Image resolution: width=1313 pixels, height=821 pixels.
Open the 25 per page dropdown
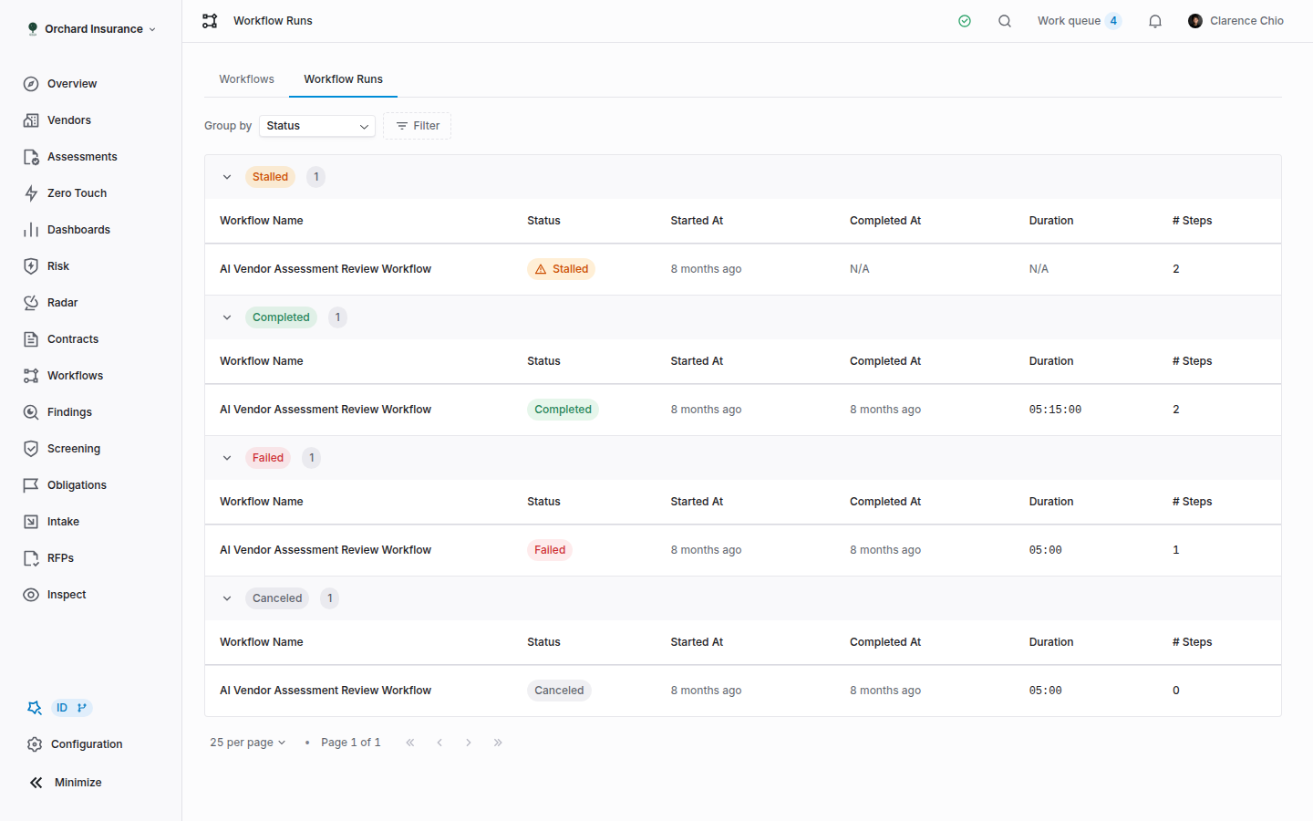248,743
